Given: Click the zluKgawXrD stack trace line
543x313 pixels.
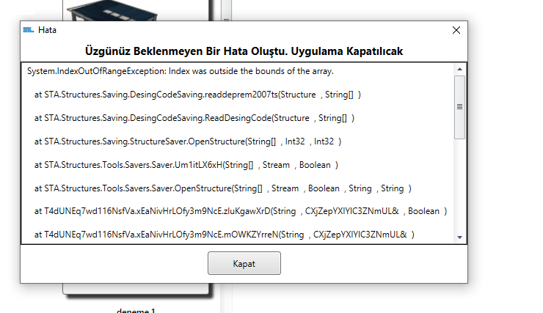Looking at the screenshot, I should [x=240, y=211].
